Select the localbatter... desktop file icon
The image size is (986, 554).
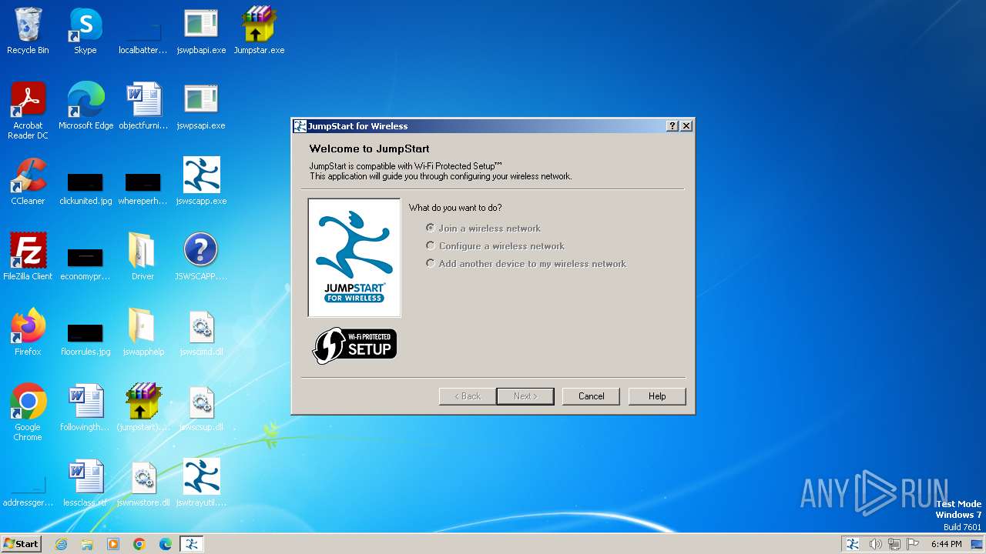pos(143,38)
